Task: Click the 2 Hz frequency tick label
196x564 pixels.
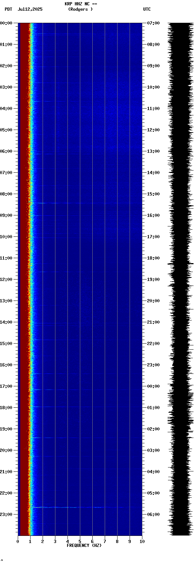Action: point(43,542)
